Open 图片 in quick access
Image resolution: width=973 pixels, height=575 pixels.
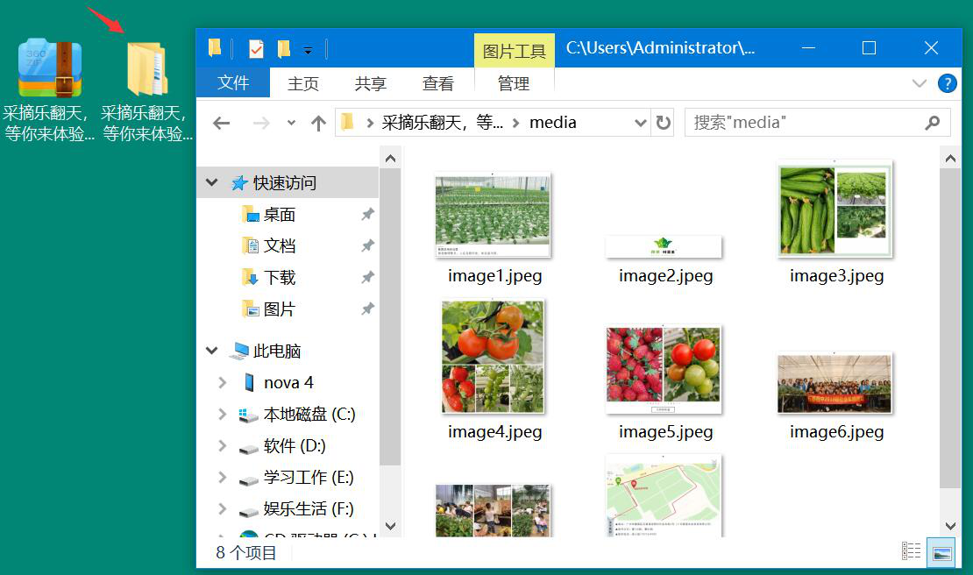[x=279, y=309]
